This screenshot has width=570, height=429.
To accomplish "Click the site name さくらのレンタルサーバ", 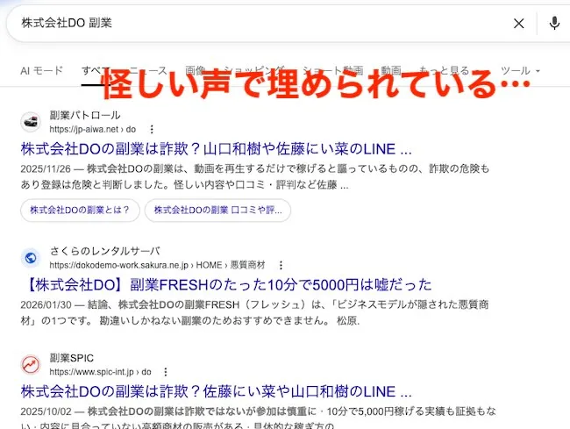I will 104,251.
